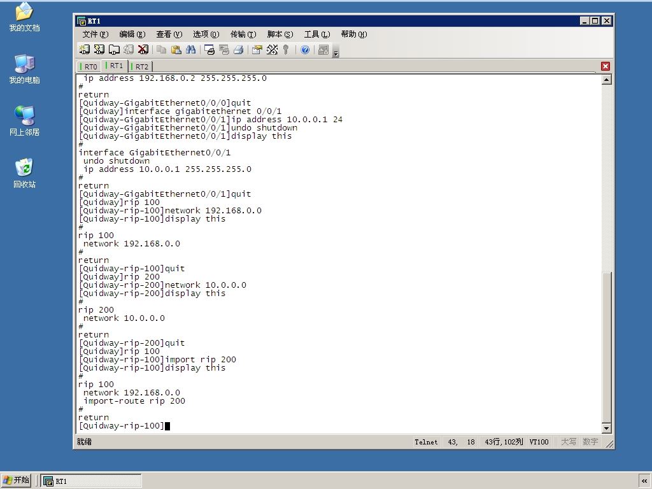Click 'ip address 10.0.0.1 255.255.255.0' line

pyautogui.click(x=167, y=169)
